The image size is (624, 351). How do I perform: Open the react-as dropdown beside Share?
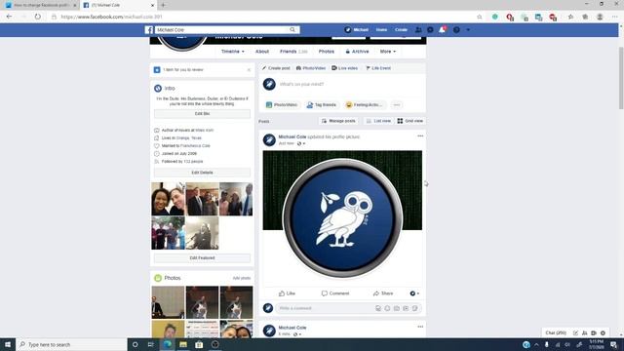[x=414, y=293]
